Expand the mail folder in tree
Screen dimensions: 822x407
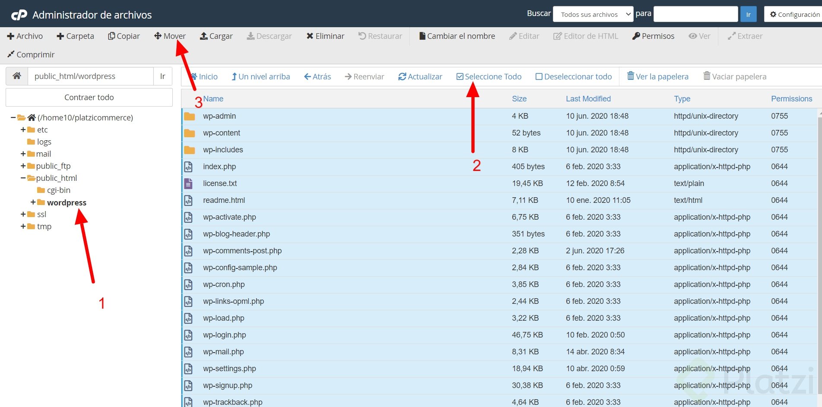(23, 154)
